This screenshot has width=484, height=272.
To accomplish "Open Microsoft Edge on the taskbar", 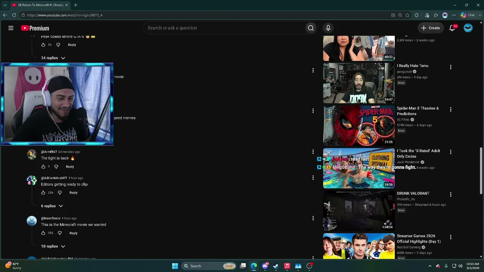I will 254,266.
